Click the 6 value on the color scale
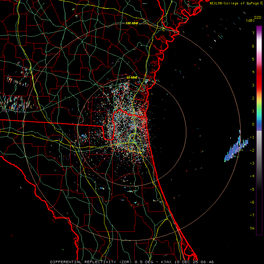 point(253,46)
